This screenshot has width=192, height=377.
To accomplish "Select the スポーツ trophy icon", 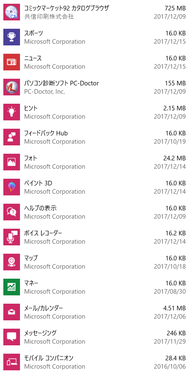I will tap(12, 37).
